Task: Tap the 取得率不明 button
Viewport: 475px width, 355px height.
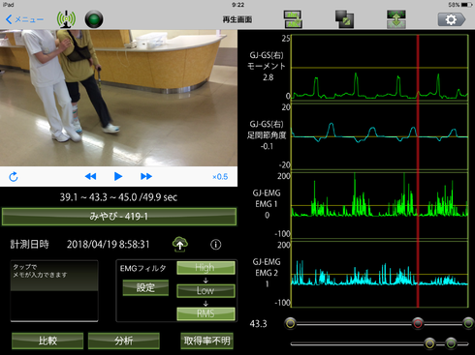Action: [x=206, y=340]
